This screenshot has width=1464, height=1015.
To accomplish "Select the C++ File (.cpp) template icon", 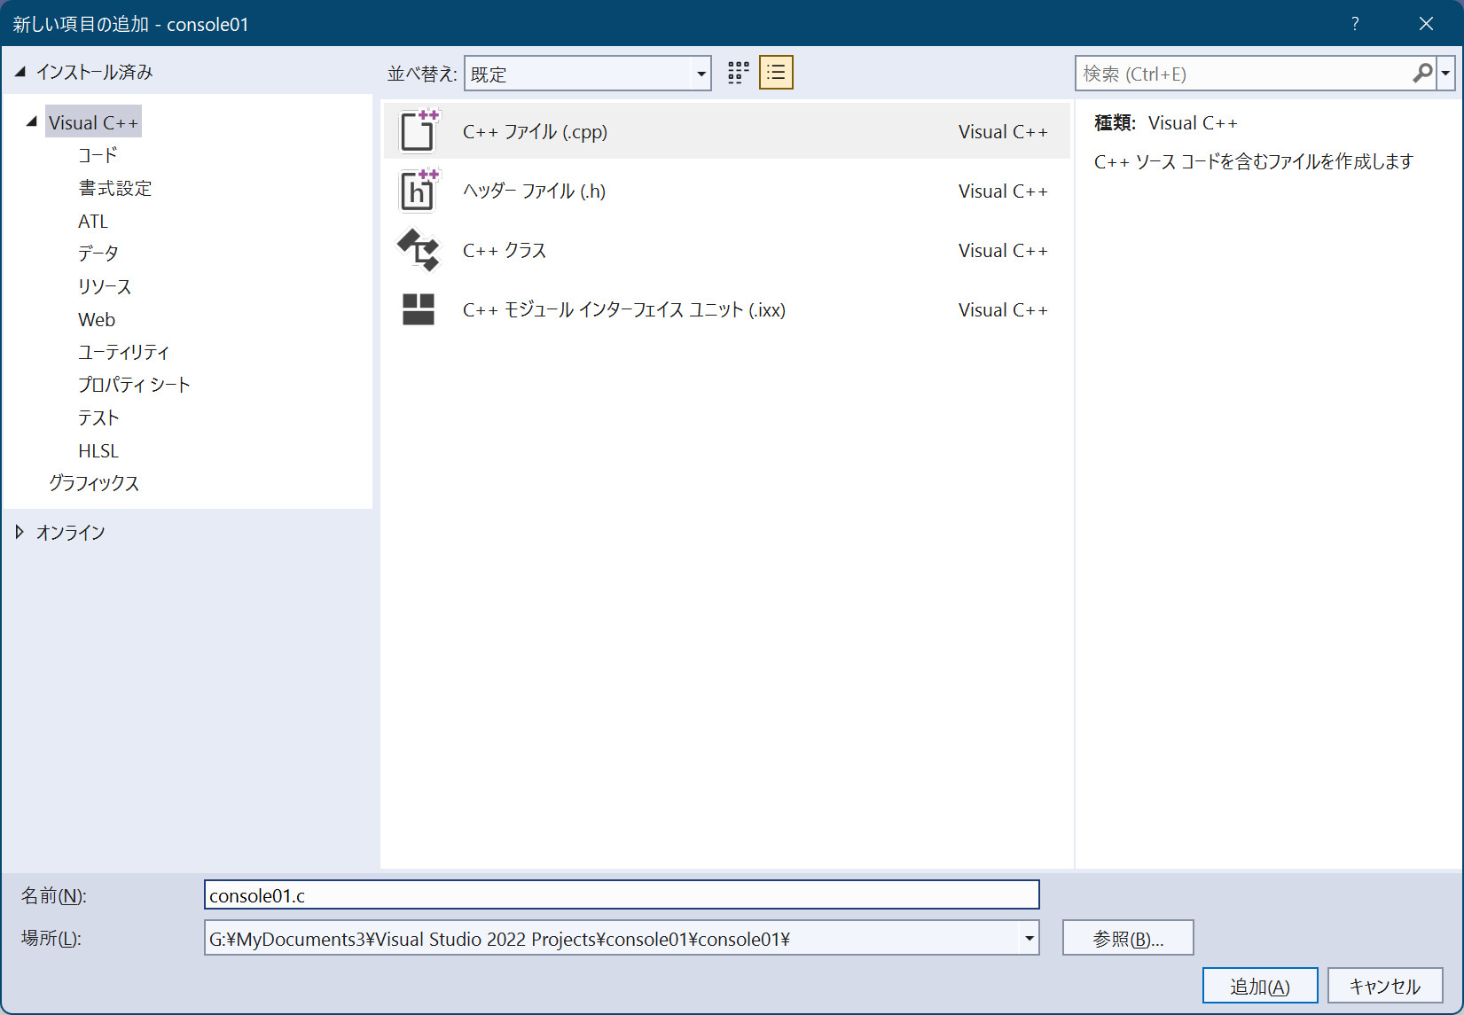I will coord(418,131).
